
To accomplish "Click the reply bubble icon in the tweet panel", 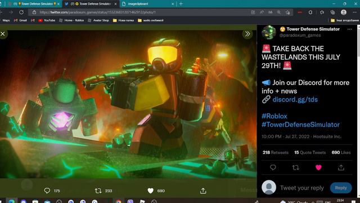I will point(273,167).
